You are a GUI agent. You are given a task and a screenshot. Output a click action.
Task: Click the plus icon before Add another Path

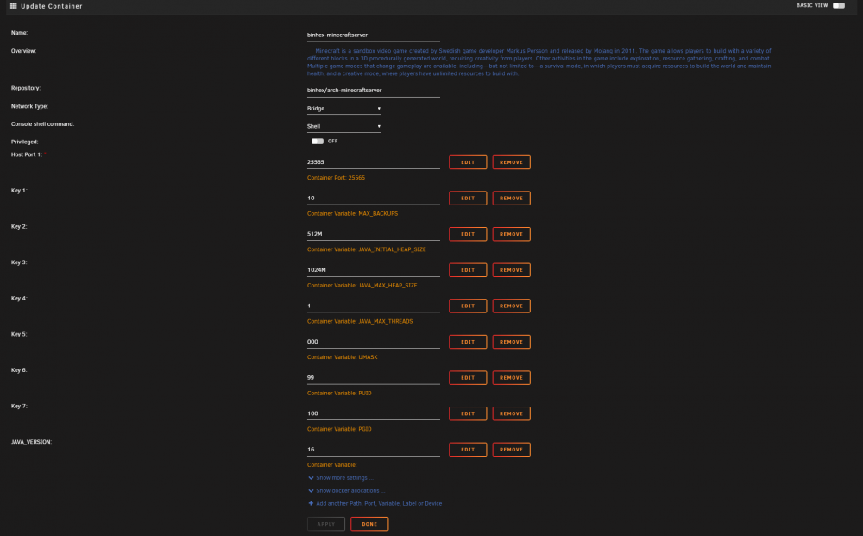311,503
